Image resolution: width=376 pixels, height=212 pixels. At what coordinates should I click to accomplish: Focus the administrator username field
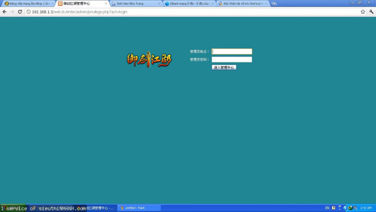point(232,51)
